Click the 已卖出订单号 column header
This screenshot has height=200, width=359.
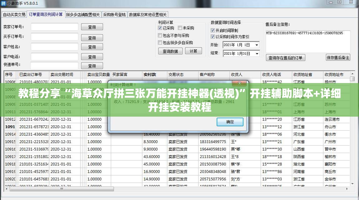click(x=33, y=75)
